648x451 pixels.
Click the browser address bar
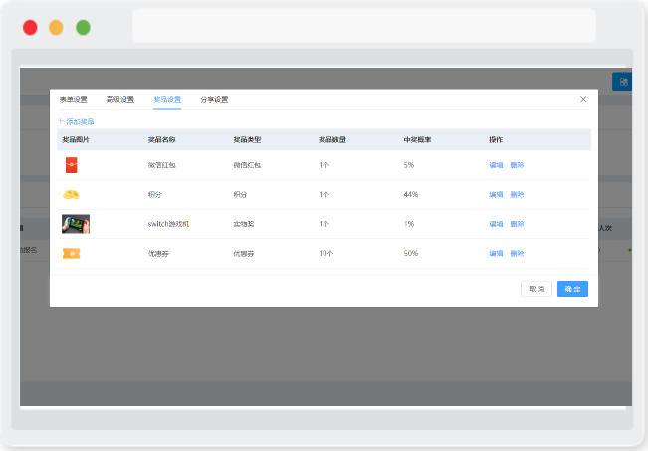364,26
